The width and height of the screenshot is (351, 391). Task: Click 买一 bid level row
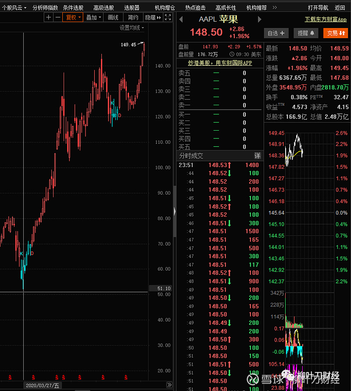220,114
